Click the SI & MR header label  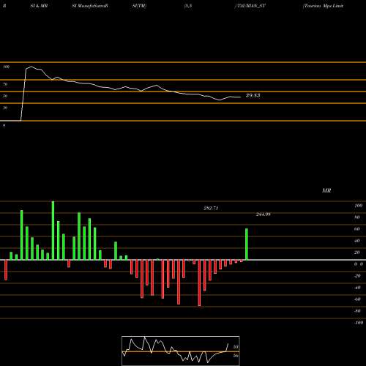(x=39, y=6)
